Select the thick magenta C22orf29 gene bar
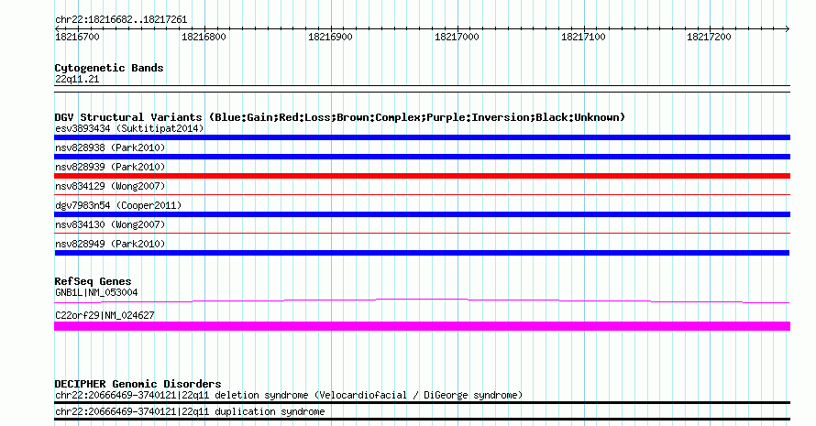816x426 pixels. (x=422, y=326)
